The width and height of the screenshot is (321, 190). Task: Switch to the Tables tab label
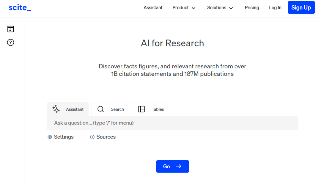158,109
